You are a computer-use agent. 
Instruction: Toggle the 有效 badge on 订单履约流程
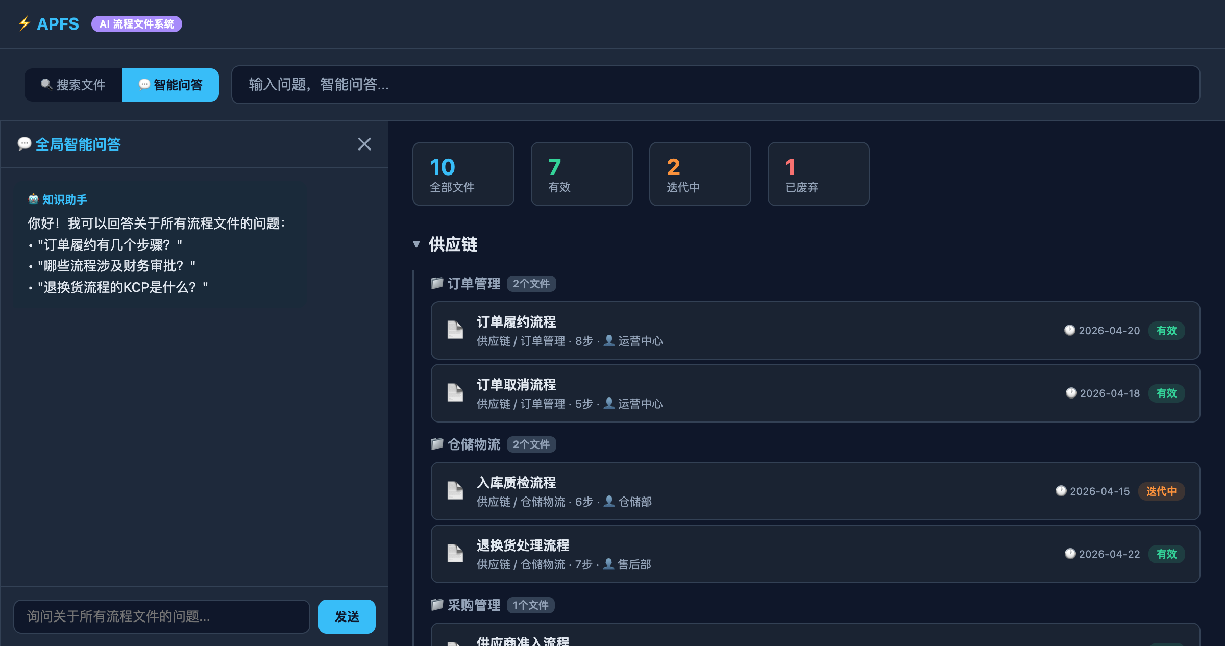(x=1166, y=331)
